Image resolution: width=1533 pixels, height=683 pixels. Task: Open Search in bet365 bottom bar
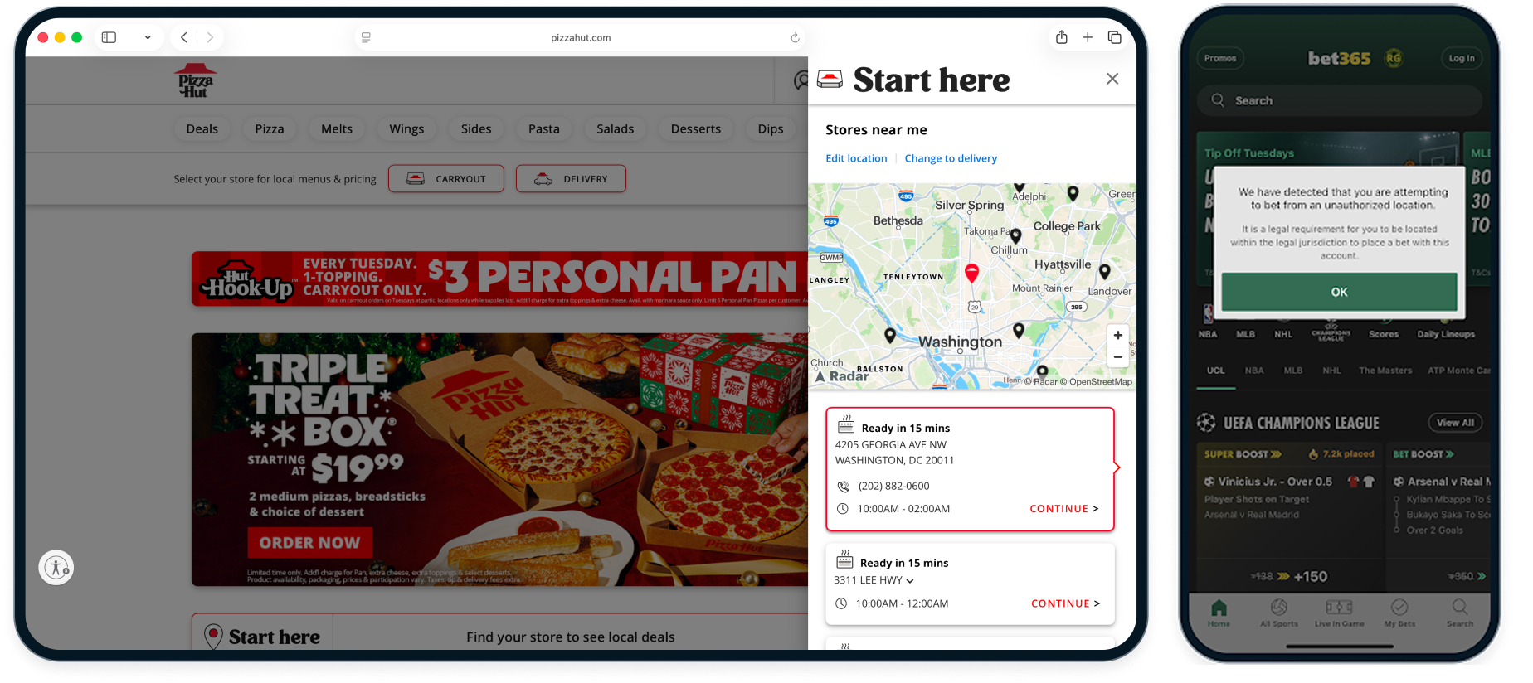[1460, 613]
